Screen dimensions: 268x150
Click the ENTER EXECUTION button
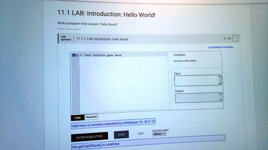pos(90,136)
